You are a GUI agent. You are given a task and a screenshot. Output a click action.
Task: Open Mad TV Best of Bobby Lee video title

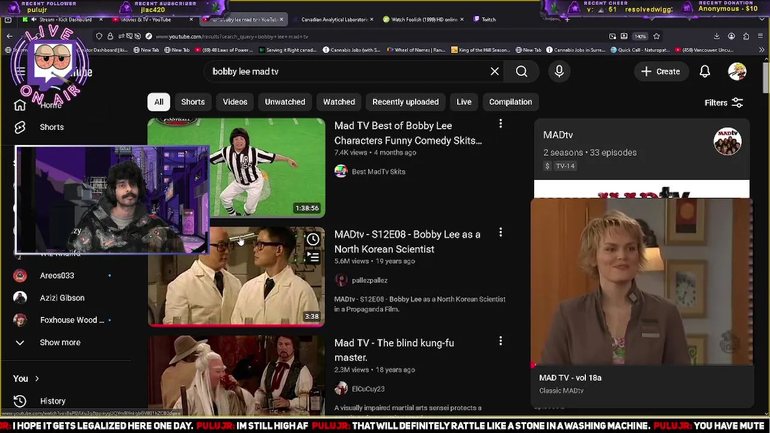pyautogui.click(x=408, y=133)
